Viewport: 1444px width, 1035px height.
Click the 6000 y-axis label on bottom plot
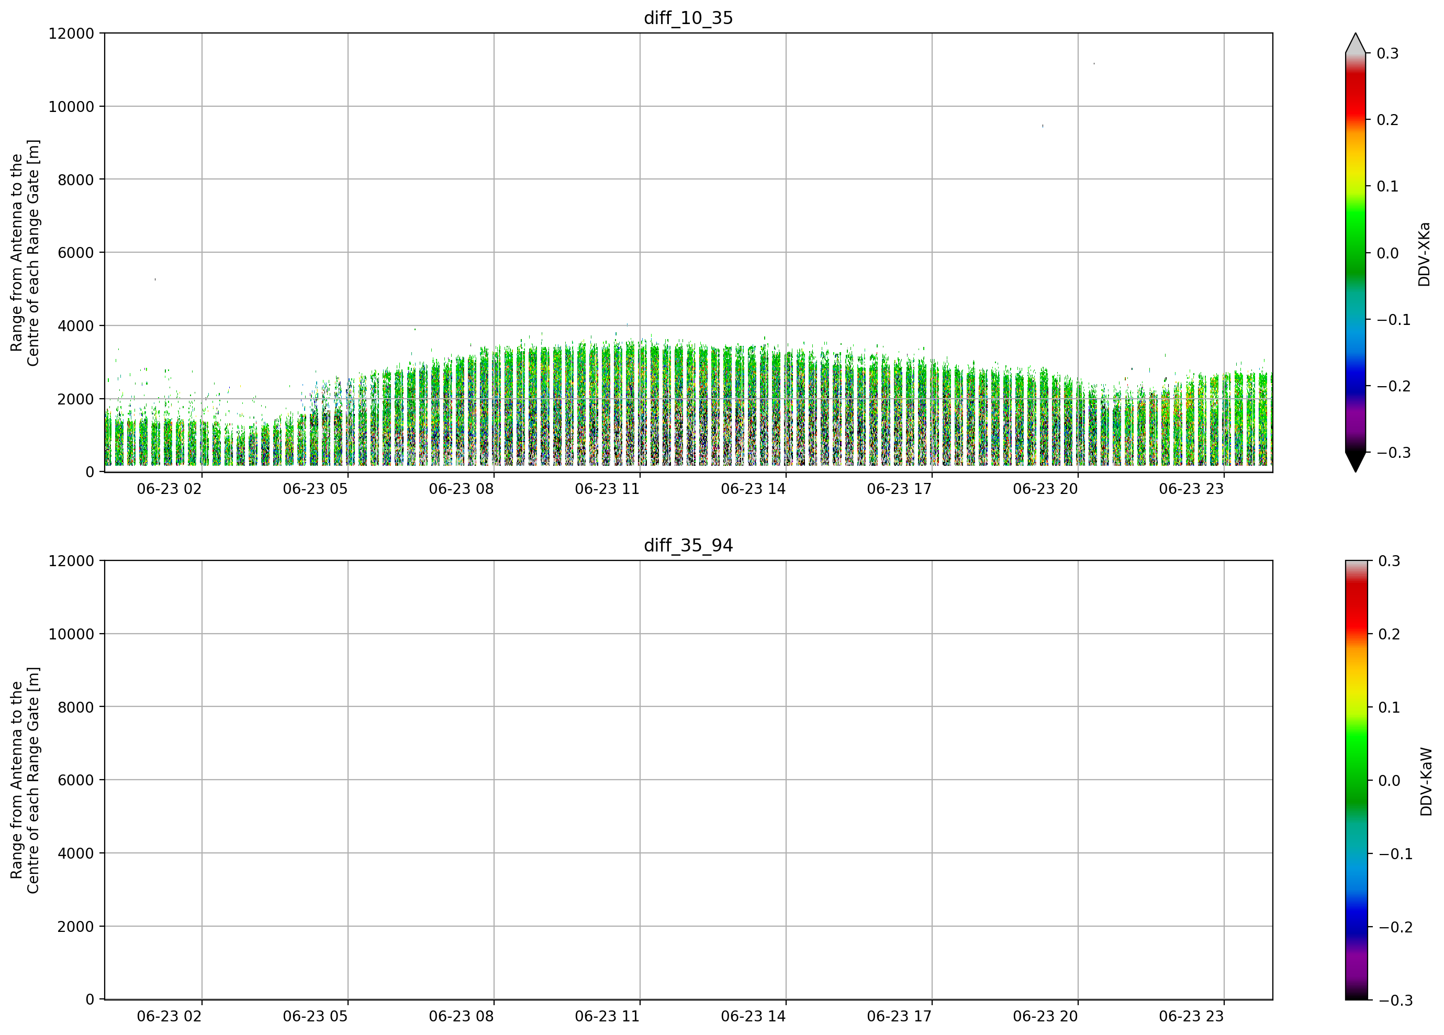click(76, 780)
